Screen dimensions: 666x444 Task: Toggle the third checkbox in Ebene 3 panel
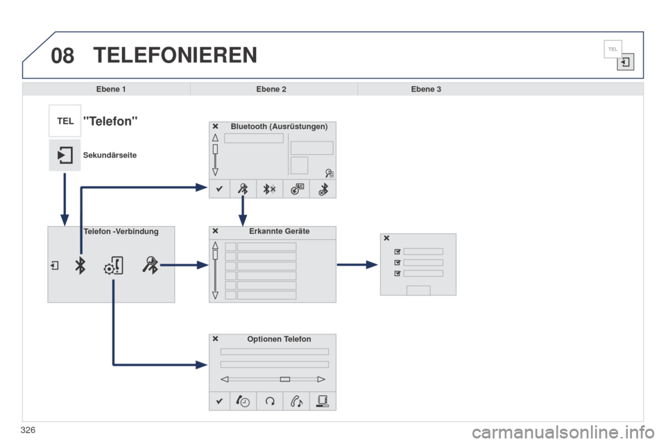tap(397, 273)
